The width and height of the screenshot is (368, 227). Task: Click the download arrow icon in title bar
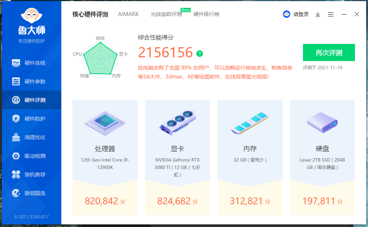[x=318, y=15]
